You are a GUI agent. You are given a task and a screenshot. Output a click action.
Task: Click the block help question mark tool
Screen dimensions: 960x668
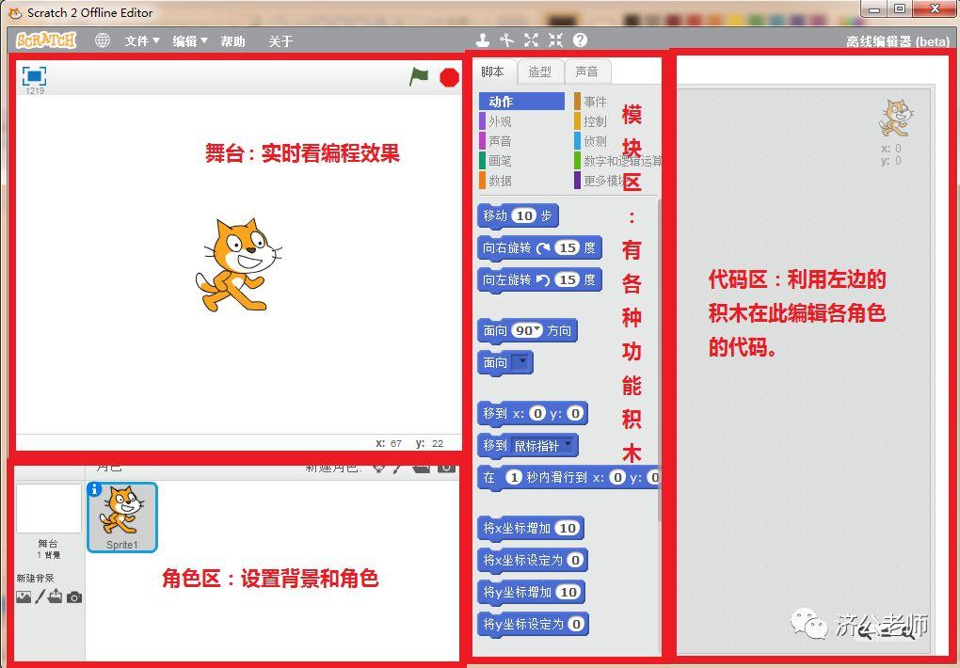click(x=580, y=40)
